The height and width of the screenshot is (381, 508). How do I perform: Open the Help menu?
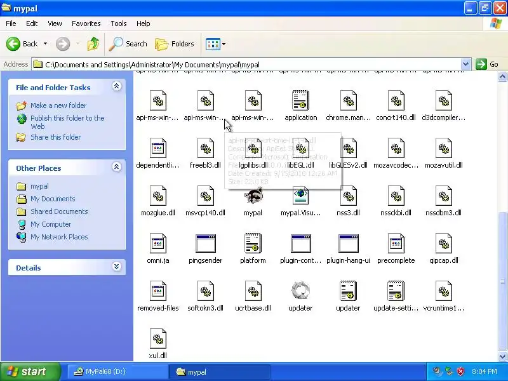click(x=144, y=23)
